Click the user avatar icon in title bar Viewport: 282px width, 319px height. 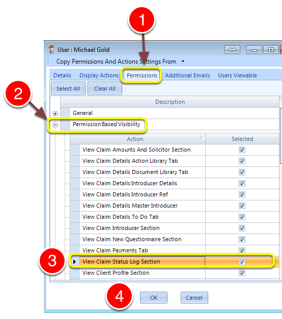click(x=51, y=49)
